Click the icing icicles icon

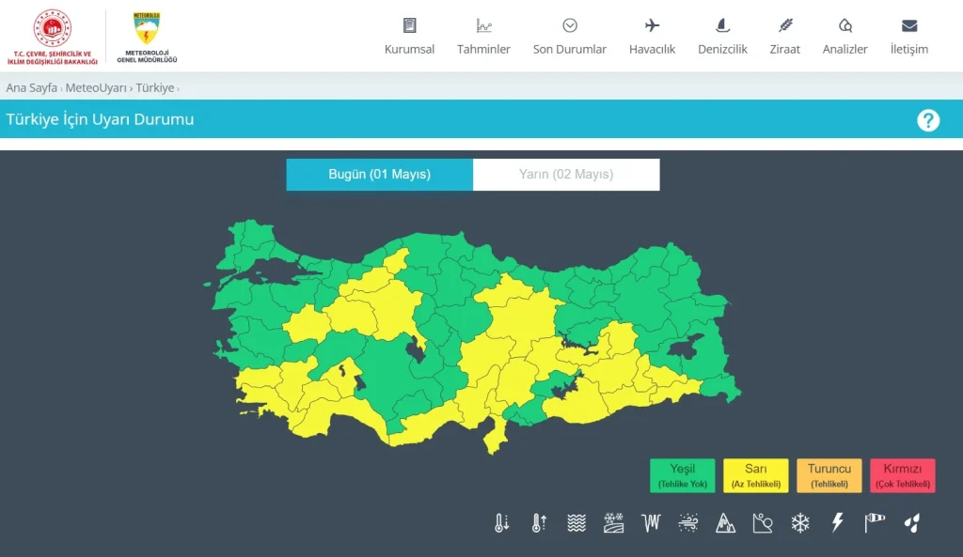coord(651,523)
